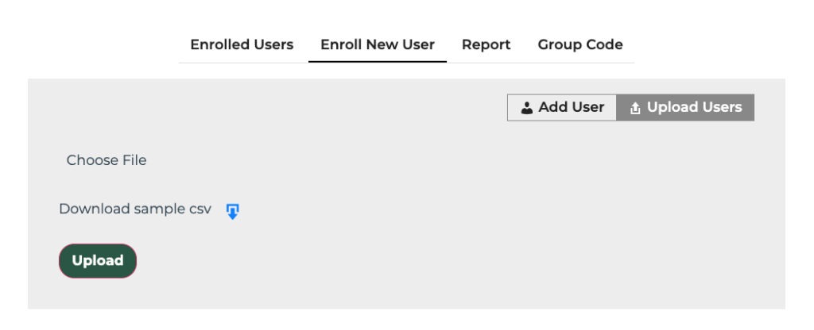
Task: Switch to the Enrolled Users tab
Action: coord(242,44)
